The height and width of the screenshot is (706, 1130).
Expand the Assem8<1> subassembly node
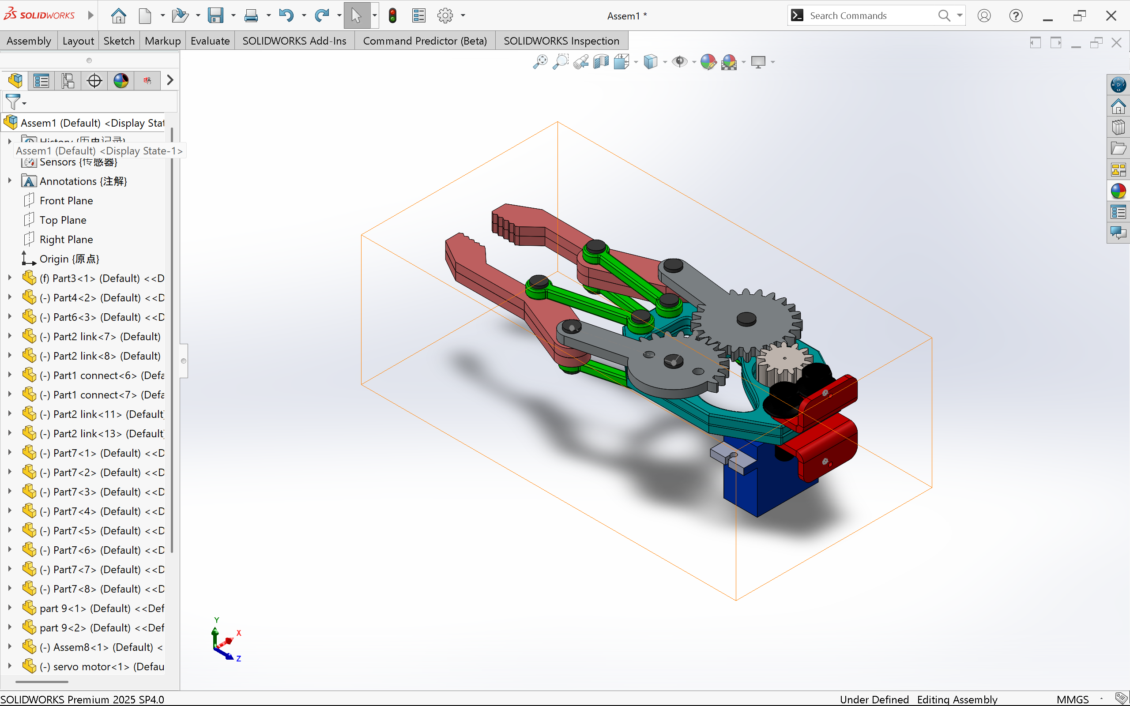[9, 647]
